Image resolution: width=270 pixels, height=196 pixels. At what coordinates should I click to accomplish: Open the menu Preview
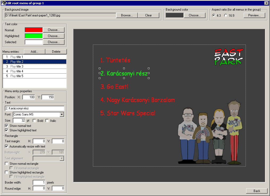click(x=254, y=15)
